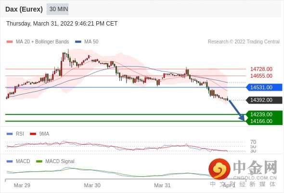284x193 pixels.
Task: Click the 14166.00 green support tag
Action: 264,121
